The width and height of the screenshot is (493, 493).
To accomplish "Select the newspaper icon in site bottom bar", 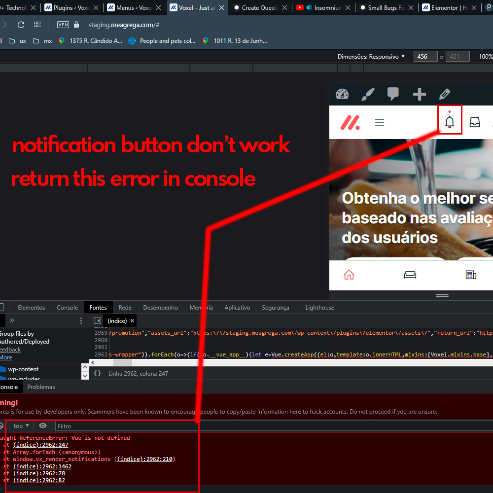I will pyautogui.click(x=470, y=274).
